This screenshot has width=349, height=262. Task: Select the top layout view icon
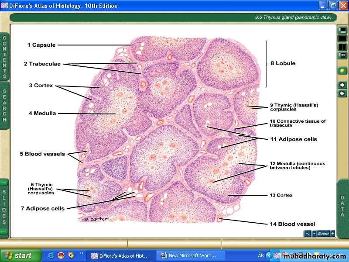point(342,30)
